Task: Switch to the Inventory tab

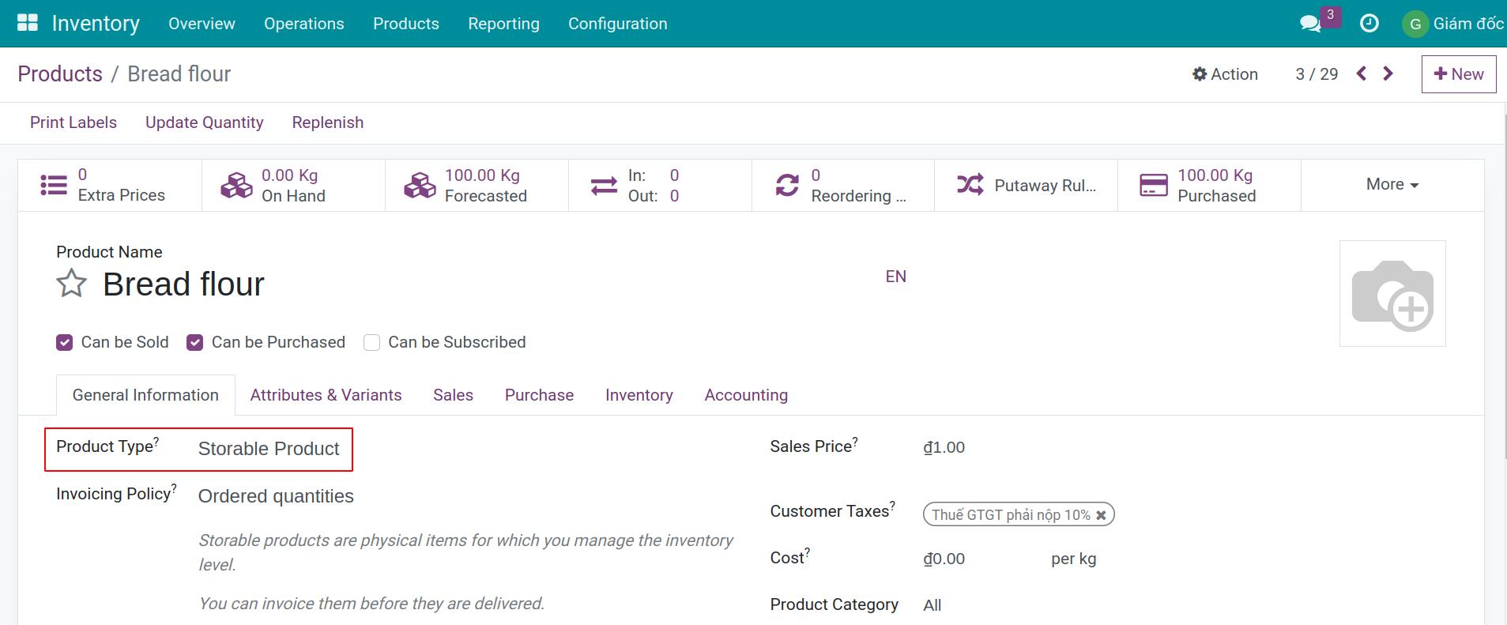Action: coord(639,395)
